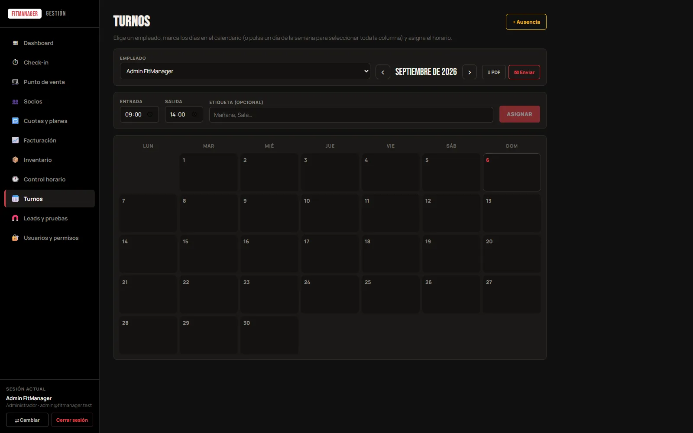Viewport: 693px width, 433px height.
Task: Click the Usuarios y permisos lock icon
Action: 15,238
